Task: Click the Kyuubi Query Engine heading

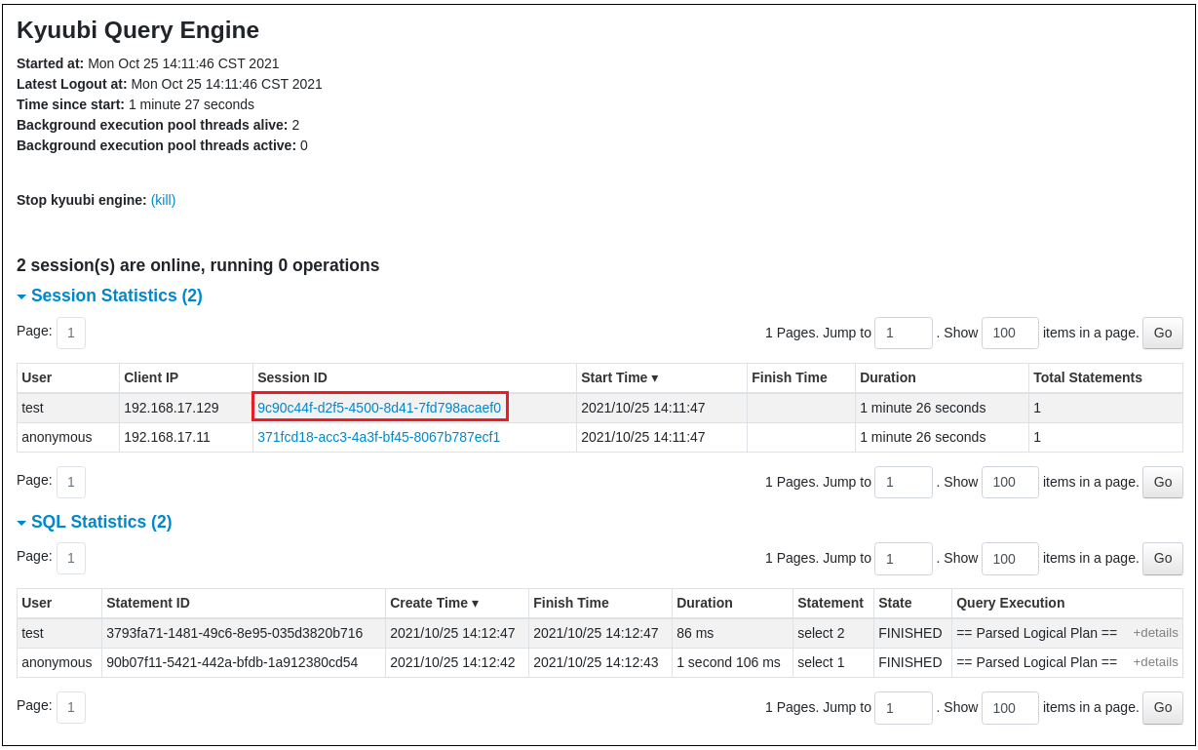Action: [x=137, y=30]
